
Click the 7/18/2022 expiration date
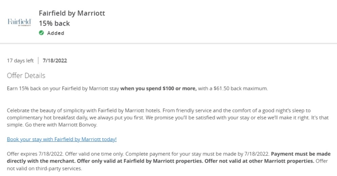coord(55,61)
